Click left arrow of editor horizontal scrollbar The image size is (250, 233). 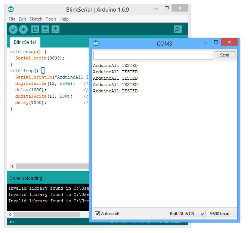pos(12,166)
